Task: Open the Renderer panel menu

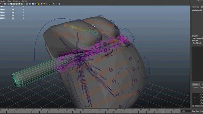Action: 17,1
